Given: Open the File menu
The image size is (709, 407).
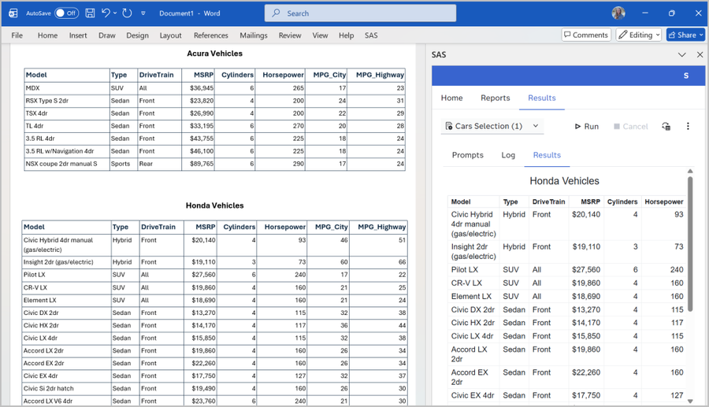Looking at the screenshot, I should (17, 35).
